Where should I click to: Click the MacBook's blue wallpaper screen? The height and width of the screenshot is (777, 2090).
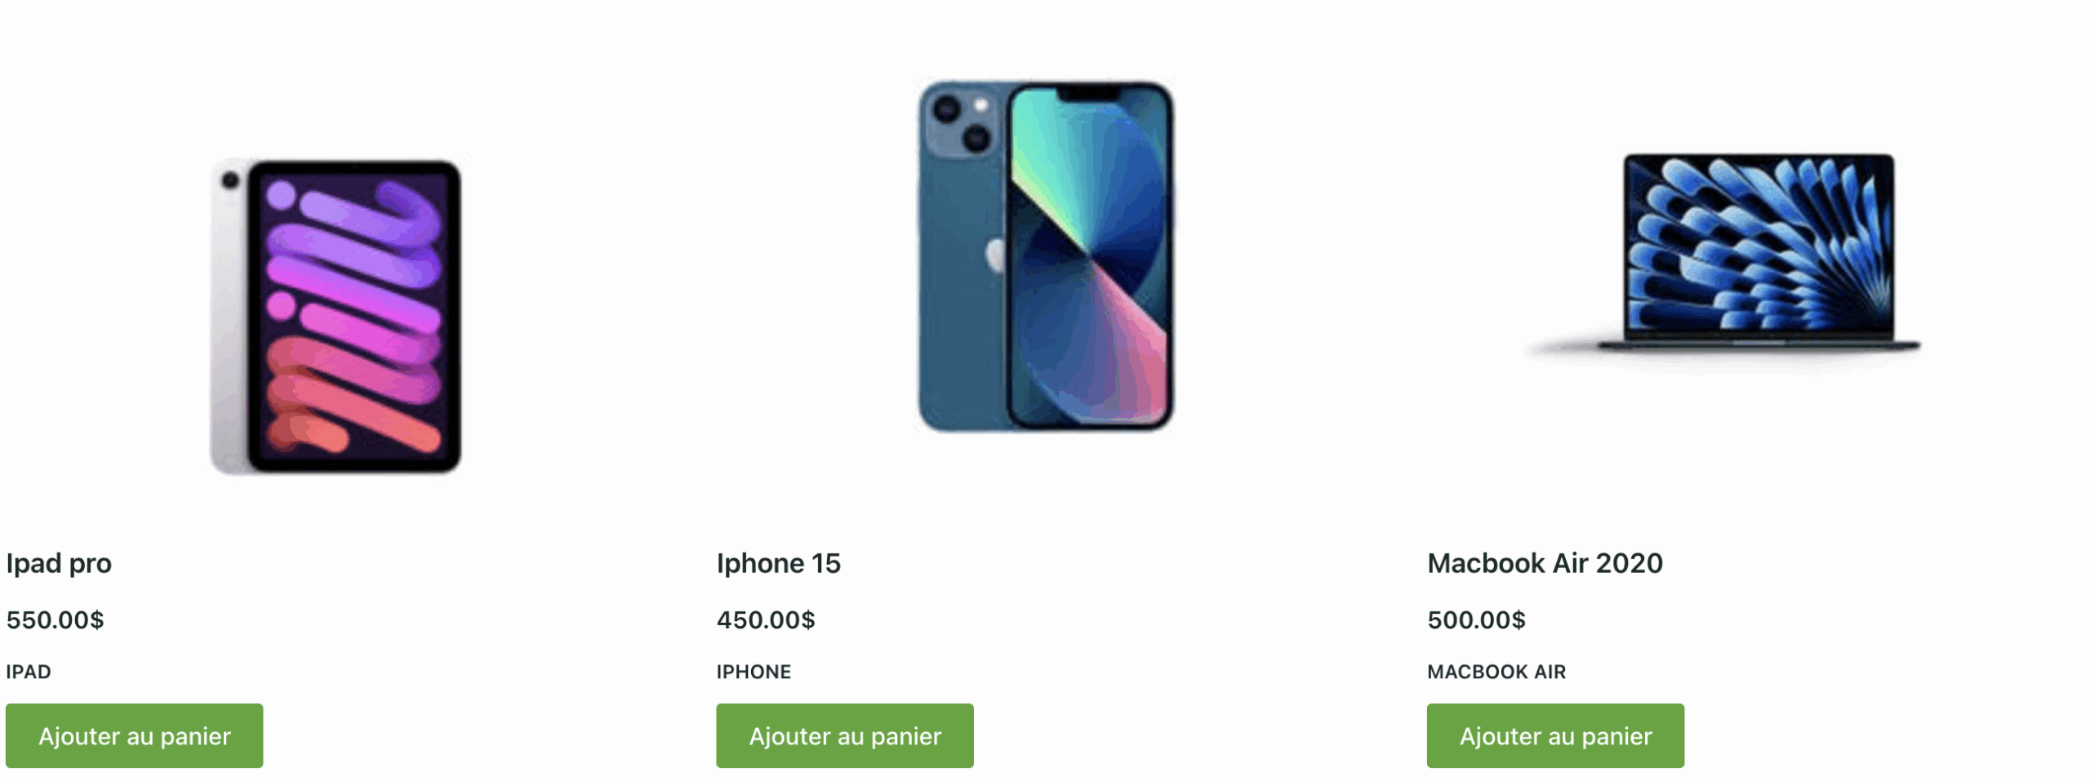[1759, 243]
